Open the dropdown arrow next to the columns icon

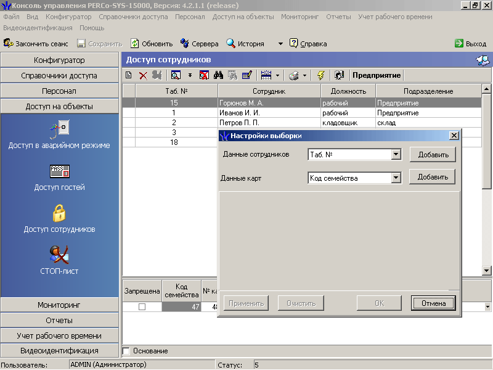(277, 75)
